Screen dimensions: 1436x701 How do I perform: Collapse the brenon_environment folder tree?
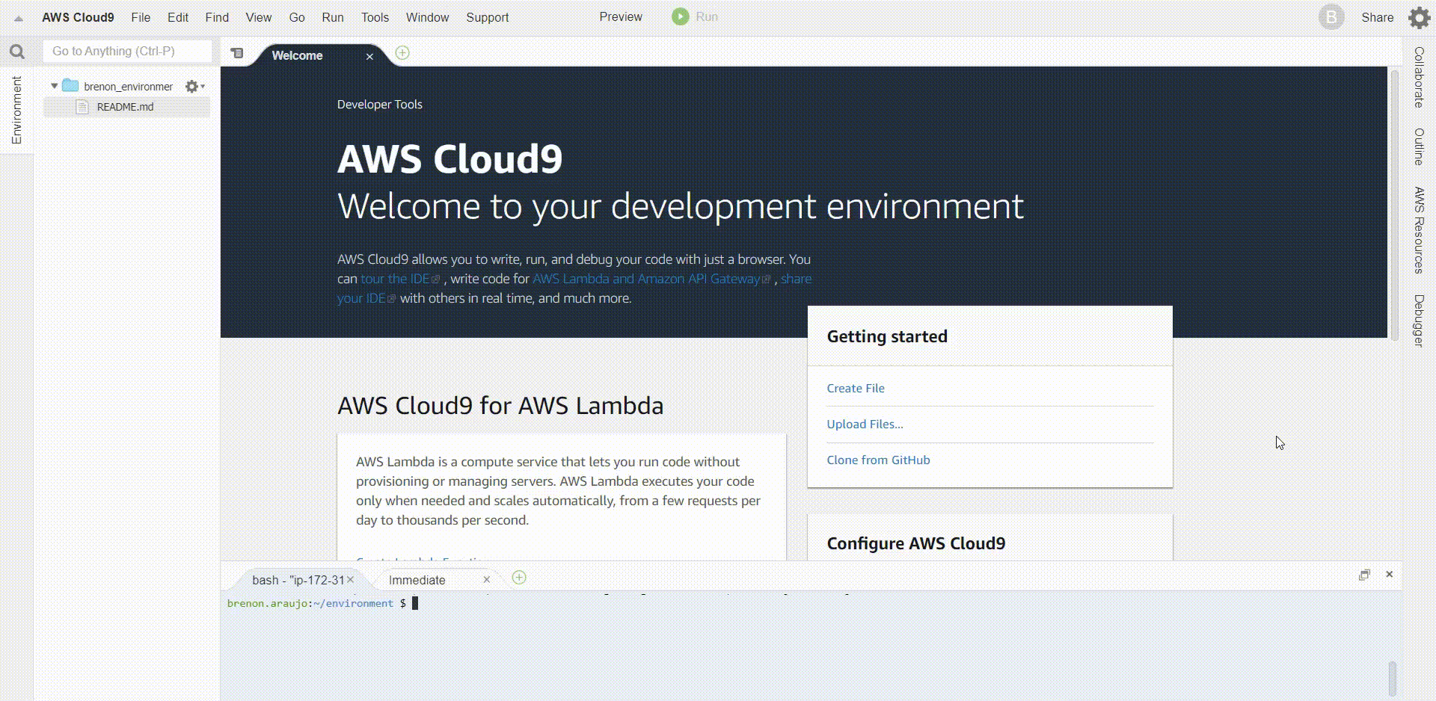[55, 86]
